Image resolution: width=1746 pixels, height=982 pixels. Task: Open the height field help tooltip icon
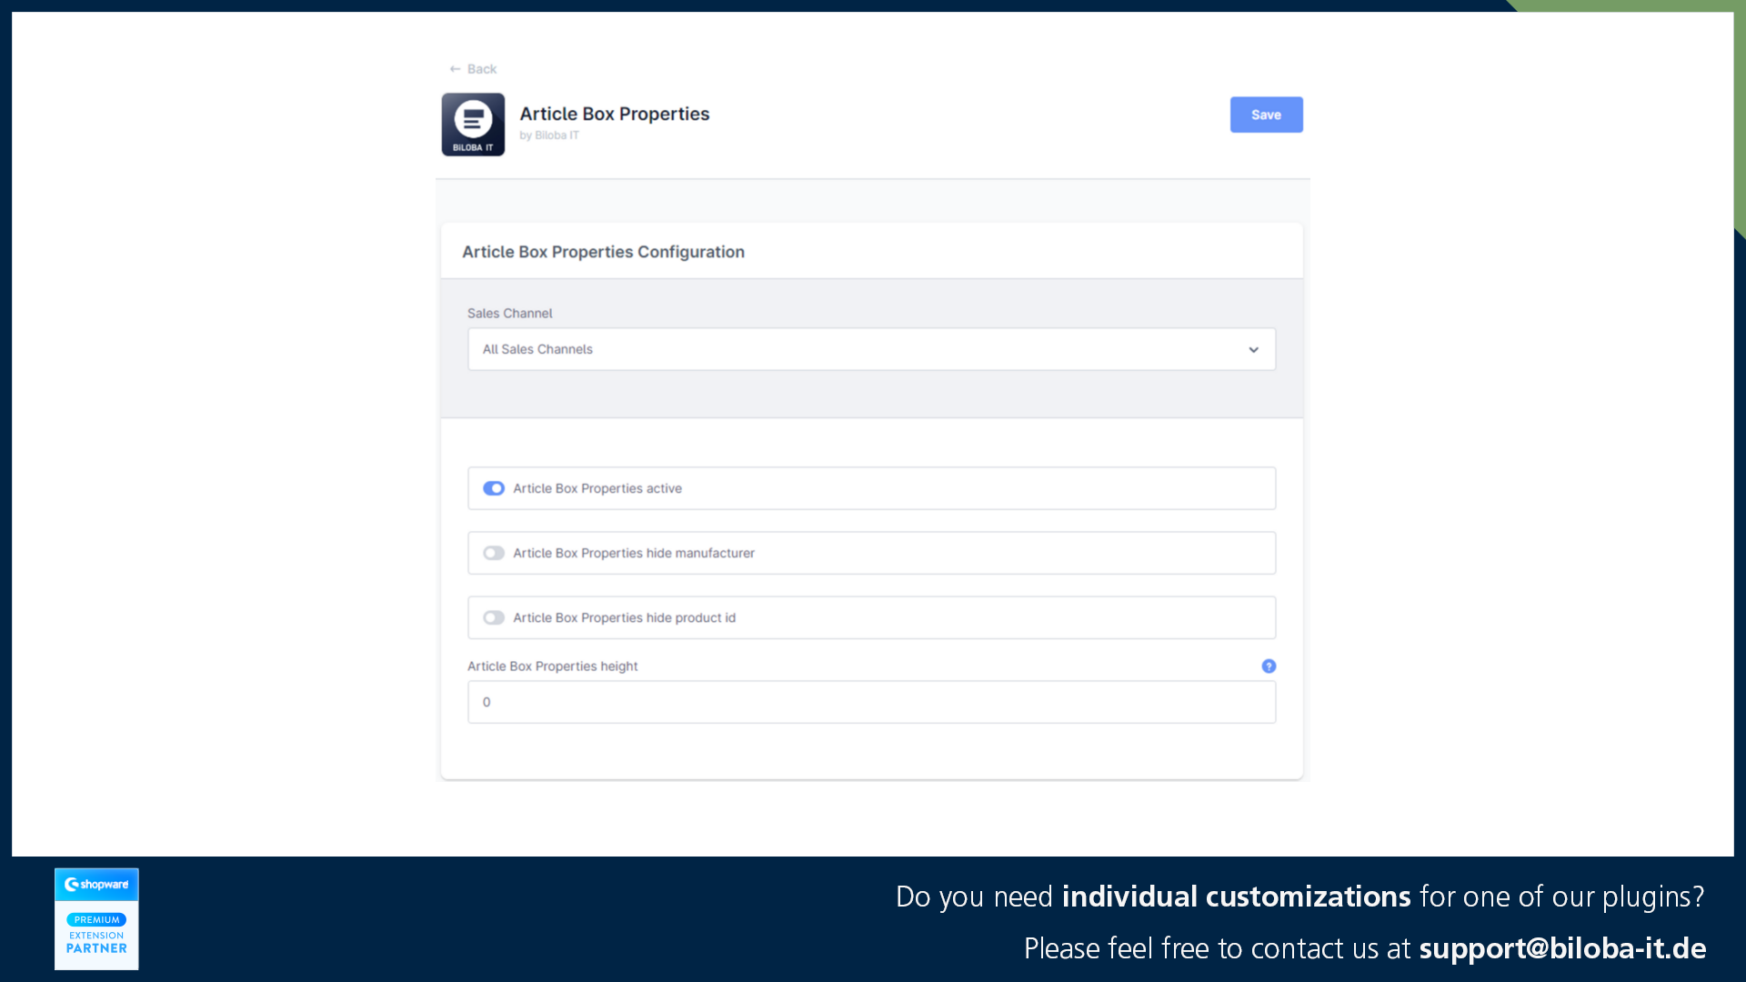tap(1269, 666)
